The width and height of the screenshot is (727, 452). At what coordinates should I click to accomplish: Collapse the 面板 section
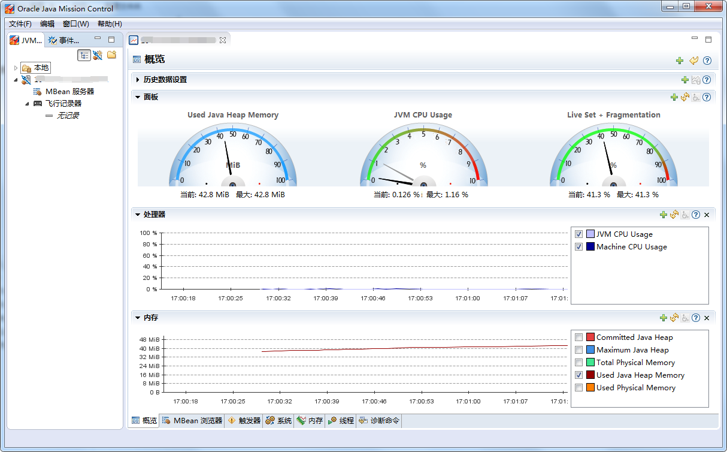tap(138, 97)
